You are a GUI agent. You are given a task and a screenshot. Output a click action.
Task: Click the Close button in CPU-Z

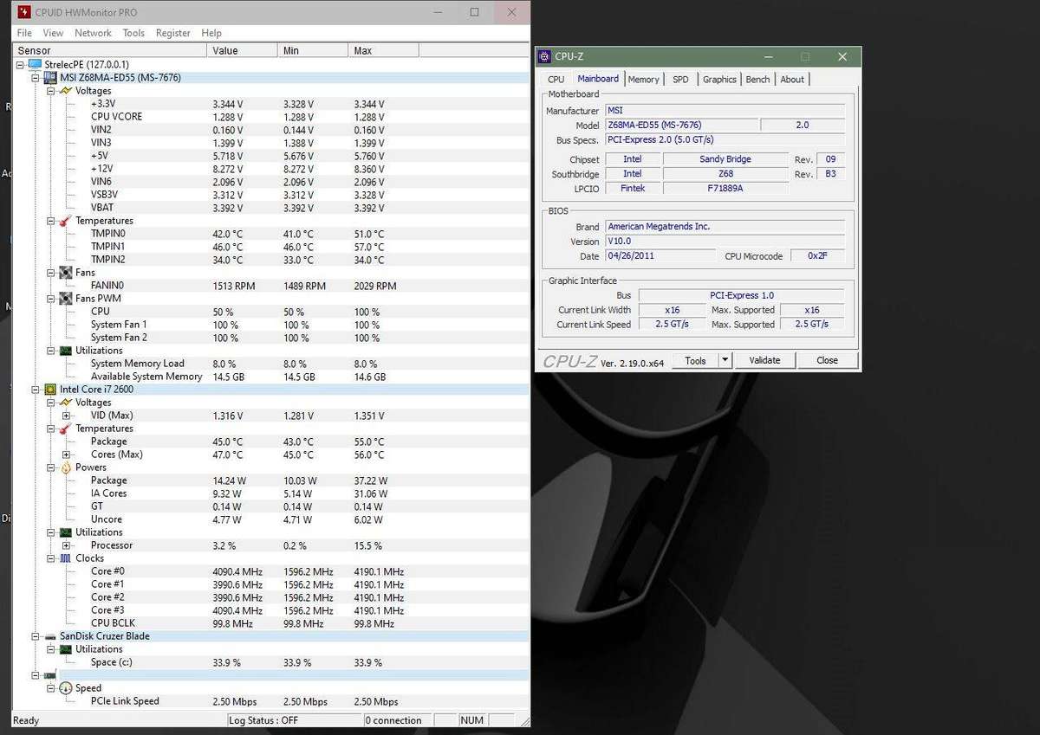pos(827,360)
